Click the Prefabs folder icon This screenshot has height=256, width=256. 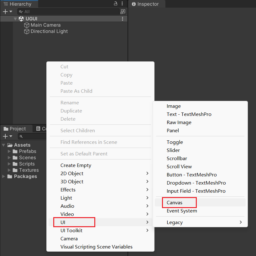pos(15,151)
